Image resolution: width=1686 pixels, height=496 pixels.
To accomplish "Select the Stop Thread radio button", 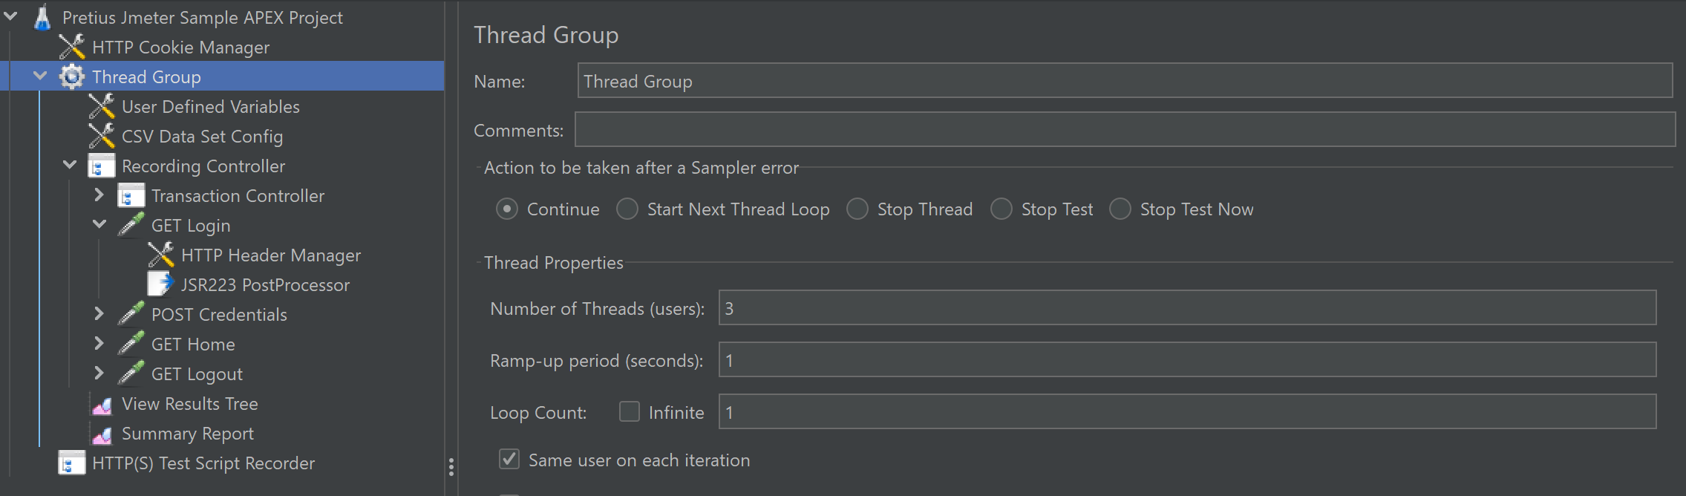I will pos(857,209).
